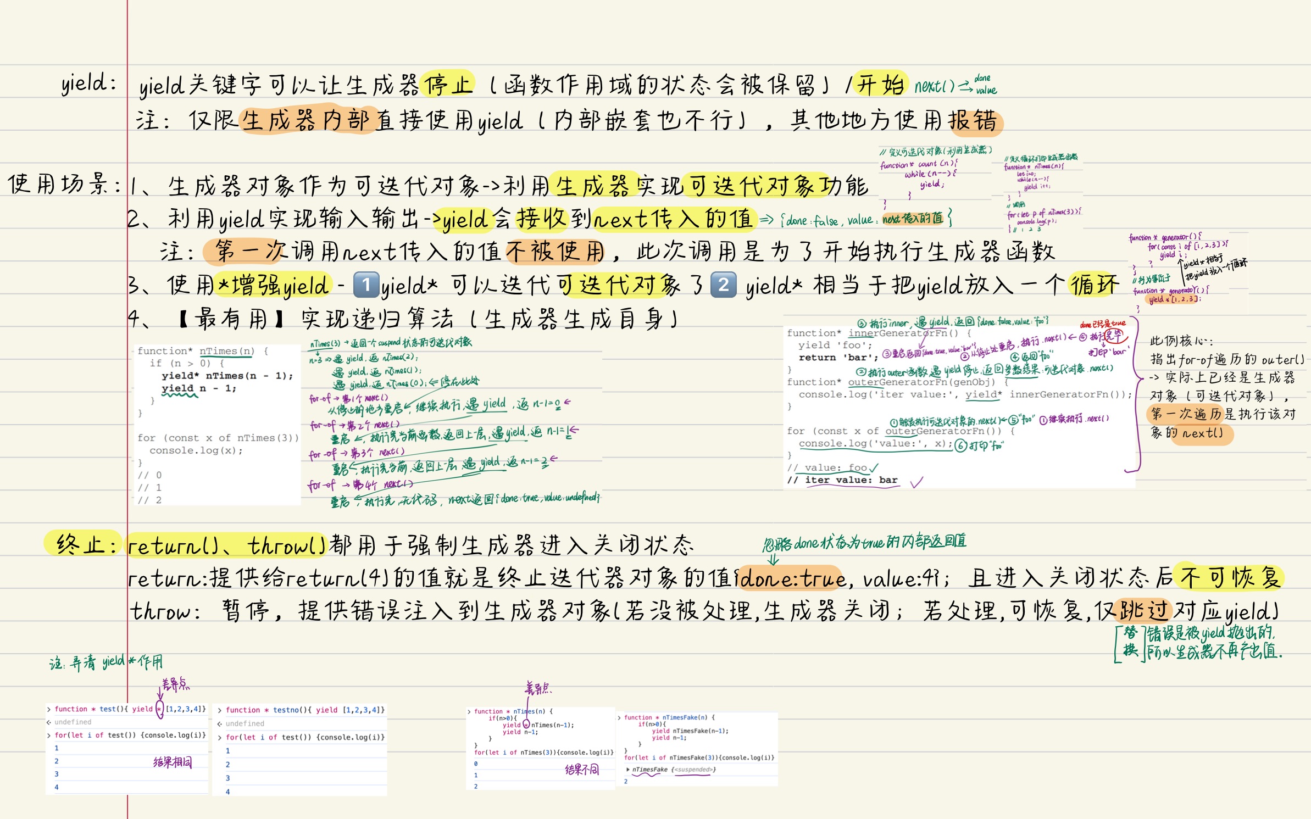Image resolution: width=1311 pixels, height=819 pixels.
Task: Click the highlighted word '停止'
Action: [448, 85]
